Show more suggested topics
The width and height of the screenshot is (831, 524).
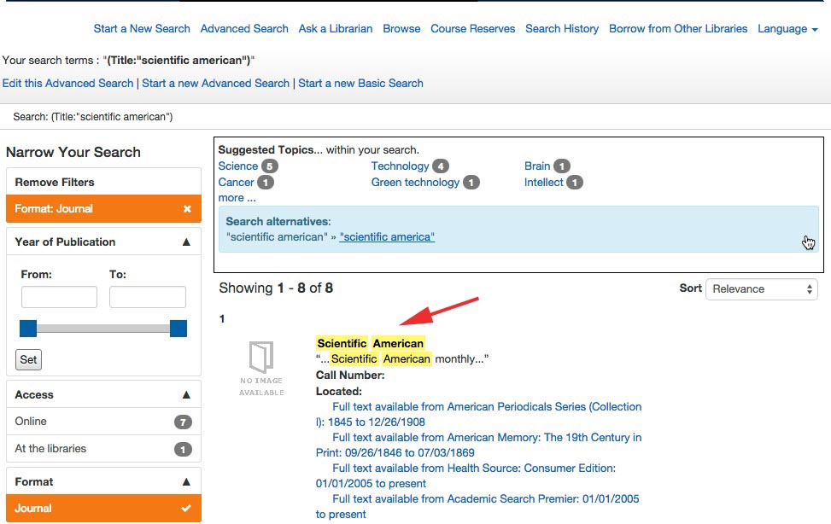click(237, 198)
